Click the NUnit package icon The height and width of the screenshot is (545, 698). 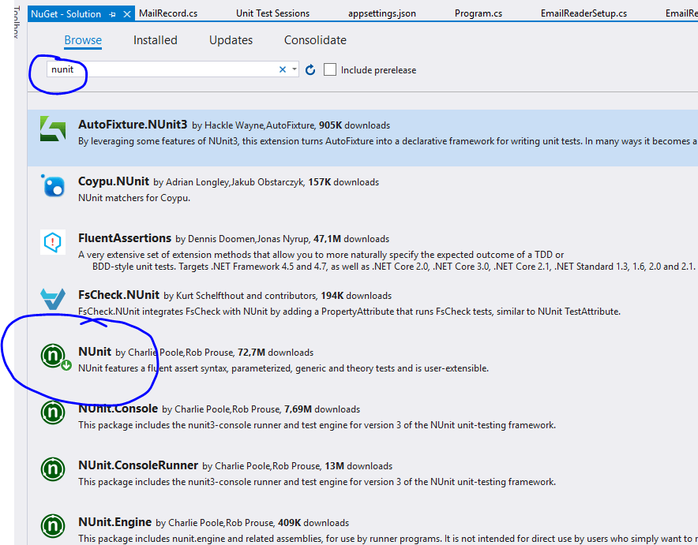point(52,356)
